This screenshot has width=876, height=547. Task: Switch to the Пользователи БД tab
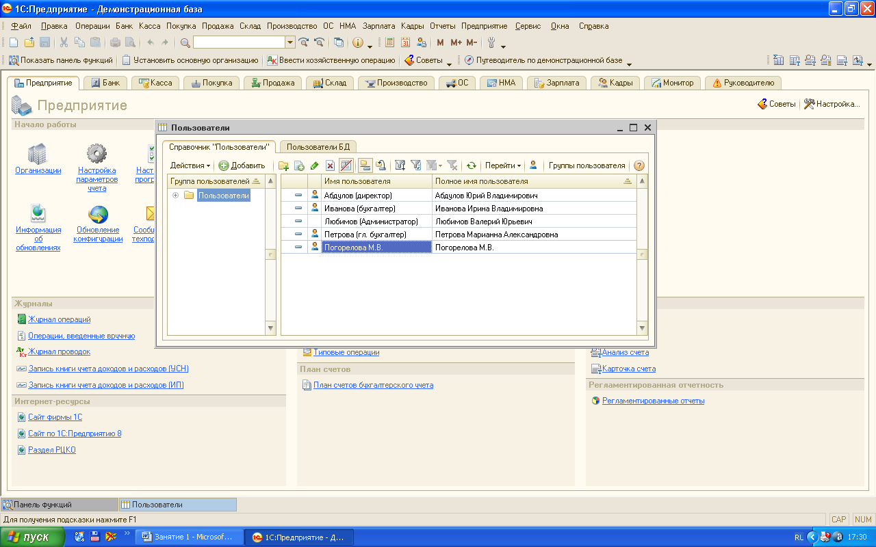(x=318, y=147)
